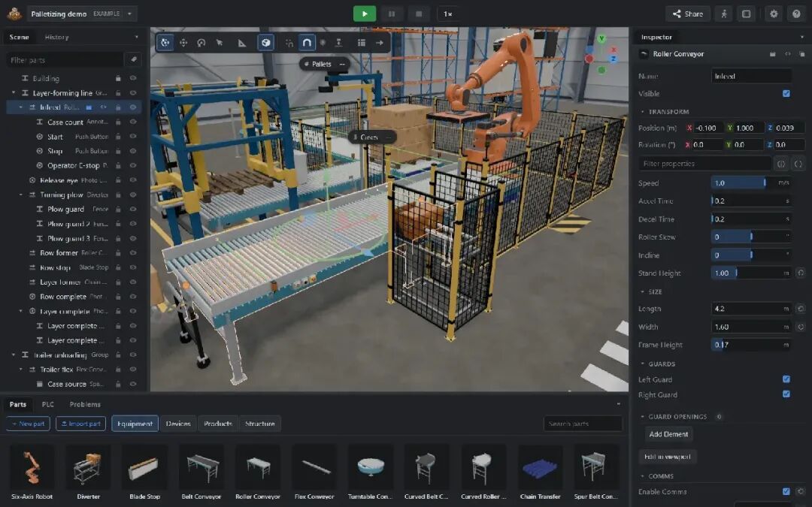Toggle the Left Guard checkbox
This screenshot has height=507, width=812.
(786, 379)
